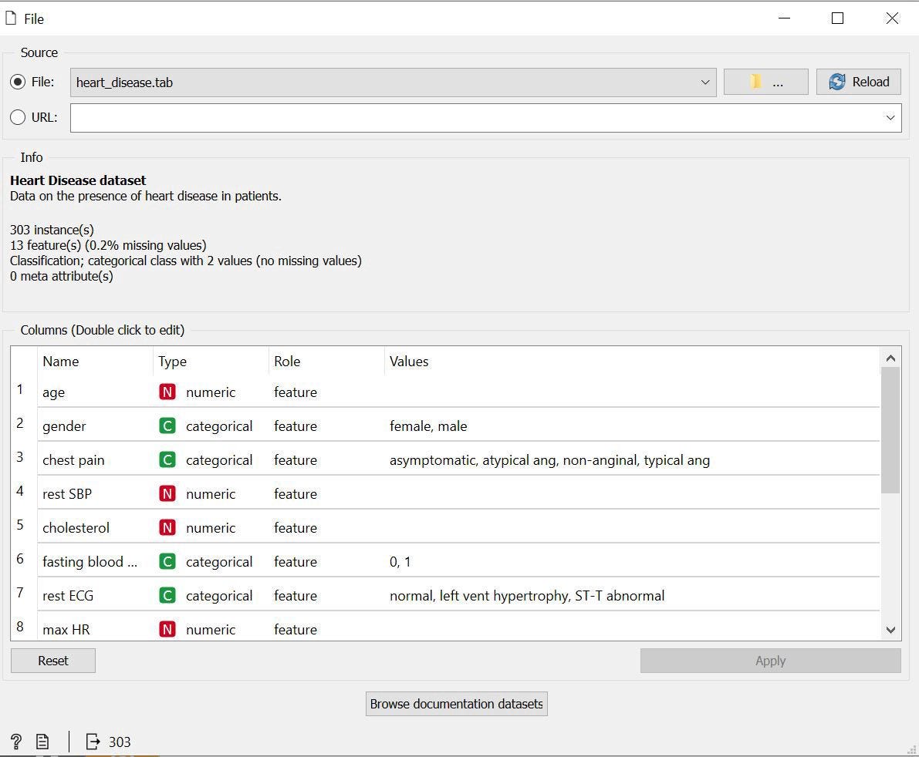Image resolution: width=919 pixels, height=757 pixels.
Task: Click inside the empty URL field
Action: click(x=463, y=117)
